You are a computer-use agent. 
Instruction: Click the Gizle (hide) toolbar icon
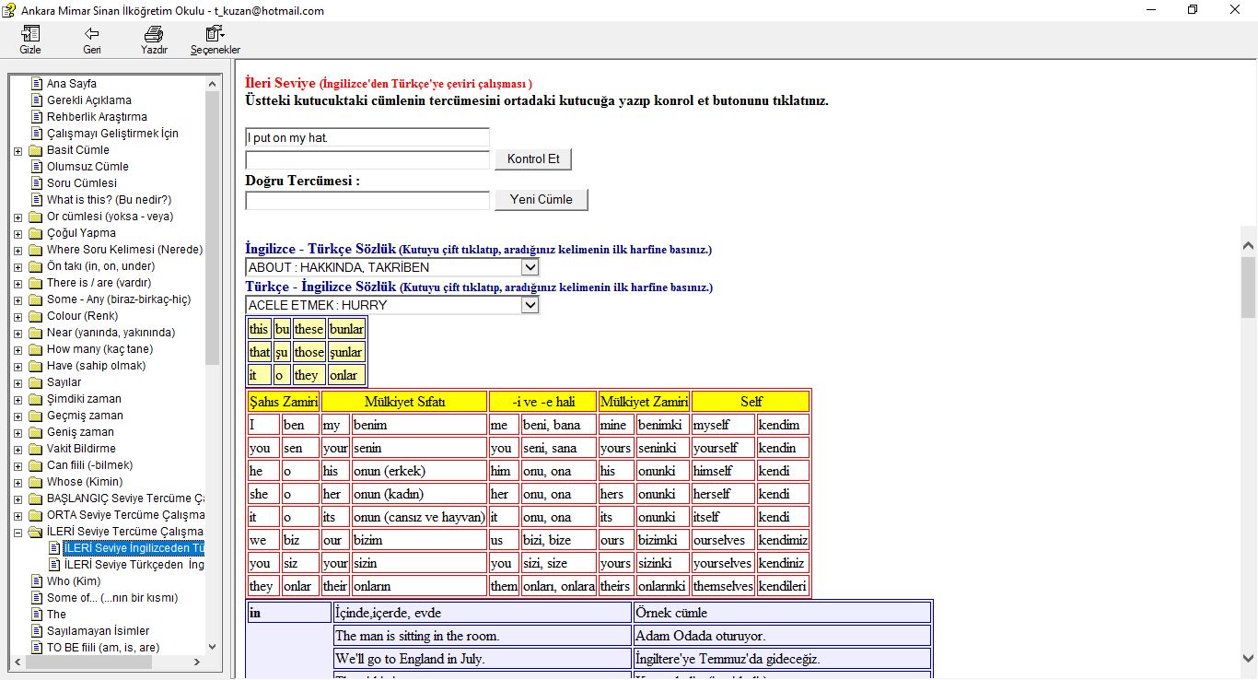[30, 34]
